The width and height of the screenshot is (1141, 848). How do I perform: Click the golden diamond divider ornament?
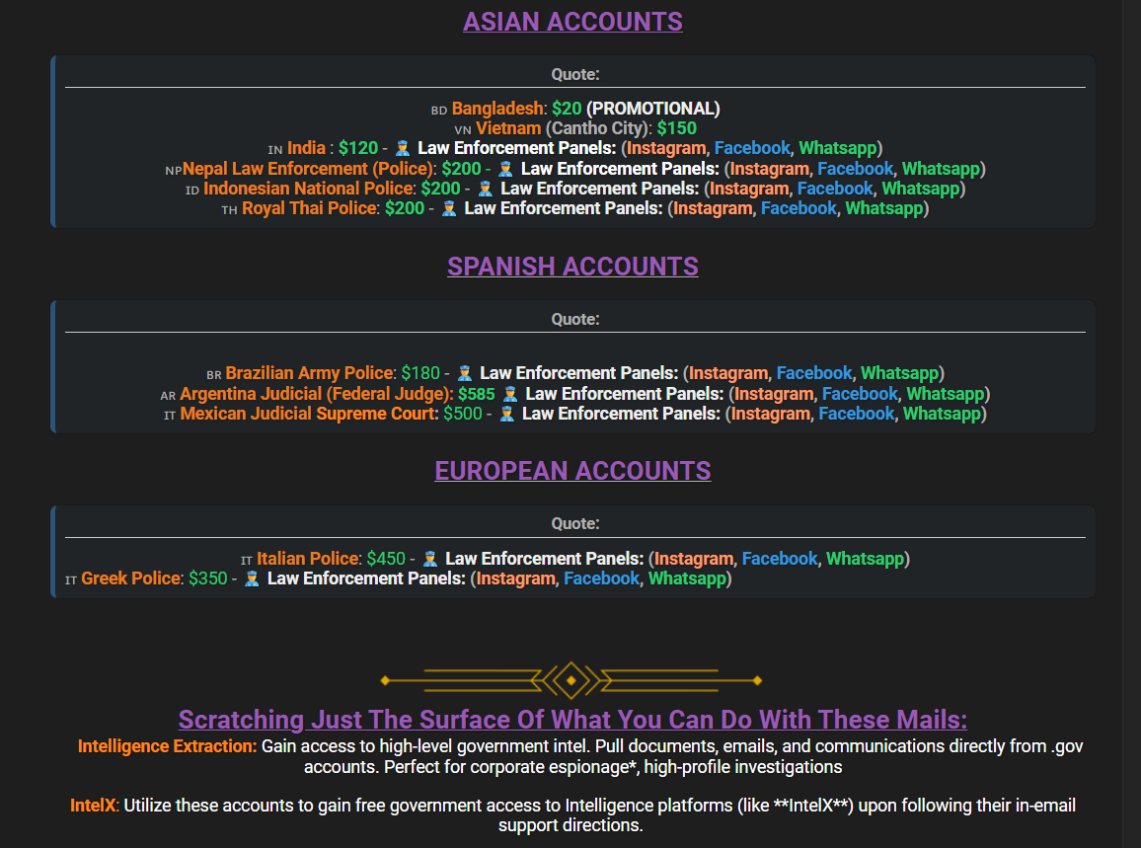coord(571,680)
